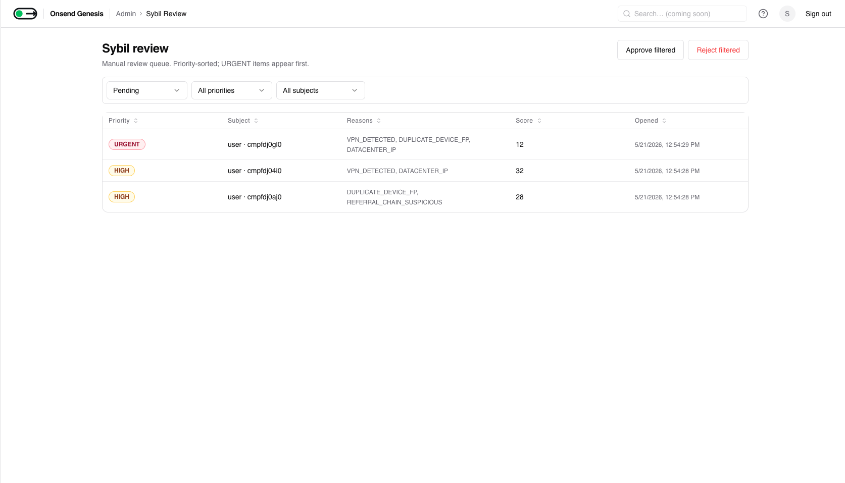Screen dimensions: 845x483
Task: Sort by Subject column arrows
Action: coord(256,121)
